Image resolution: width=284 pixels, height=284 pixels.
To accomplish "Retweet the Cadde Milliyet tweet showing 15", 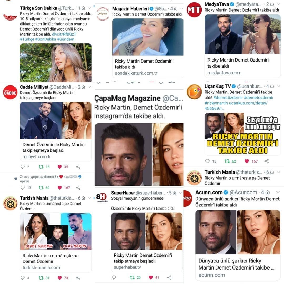I will tap(41, 167).
